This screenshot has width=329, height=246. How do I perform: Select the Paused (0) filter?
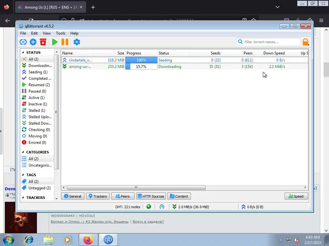coord(37,91)
